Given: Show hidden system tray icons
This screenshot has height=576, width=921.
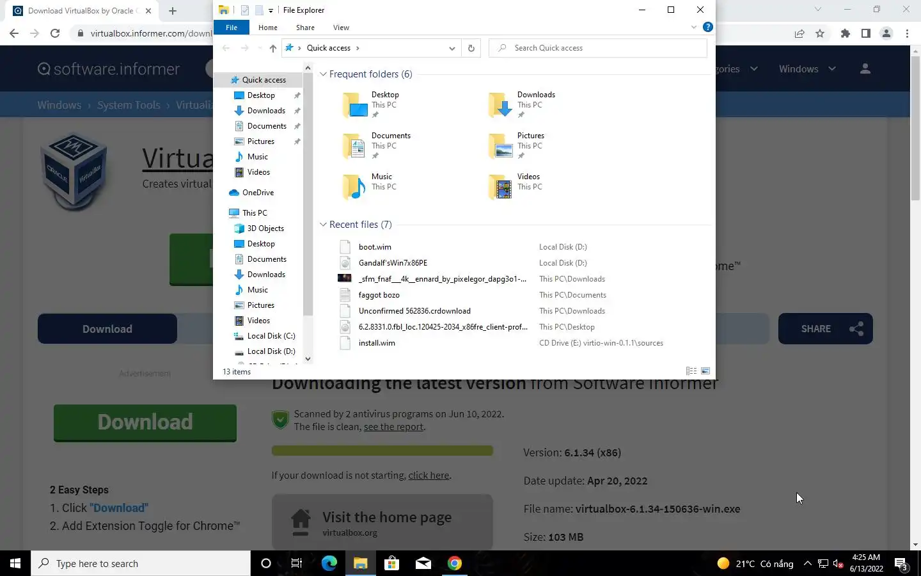Looking at the screenshot, I should 807,563.
